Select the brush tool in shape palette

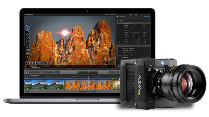coord(27,47)
